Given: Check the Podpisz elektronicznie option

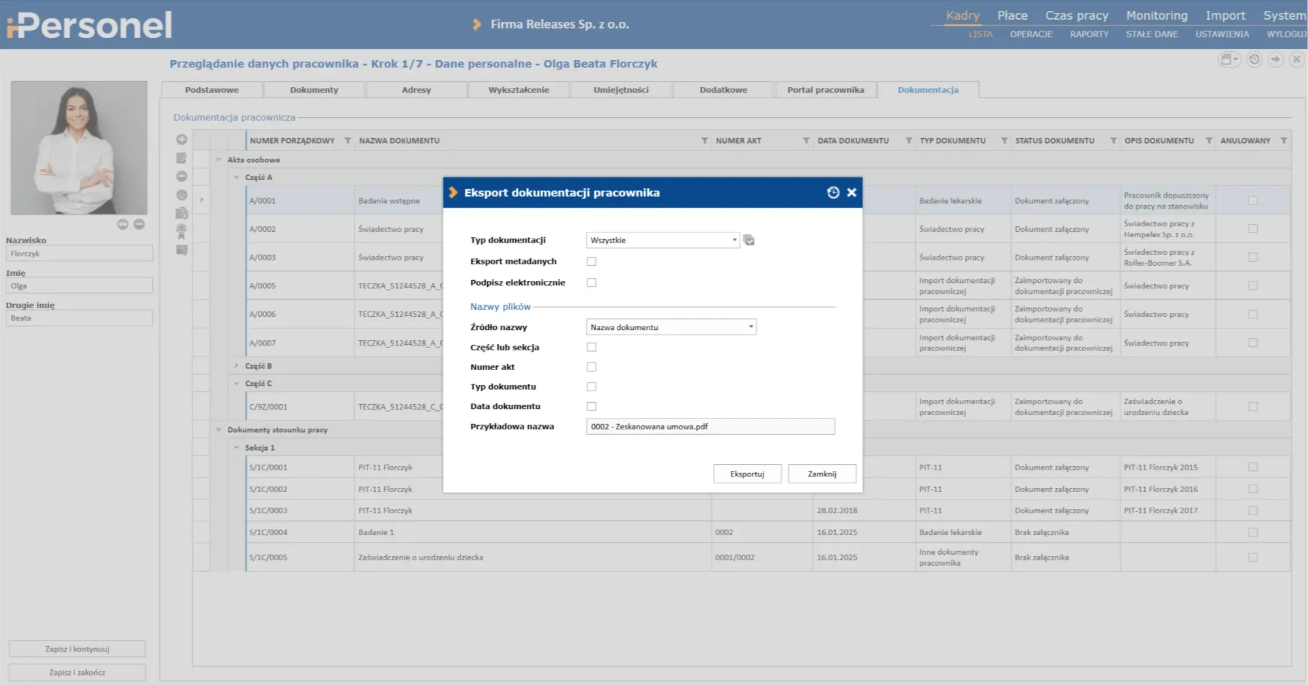Looking at the screenshot, I should point(592,283).
